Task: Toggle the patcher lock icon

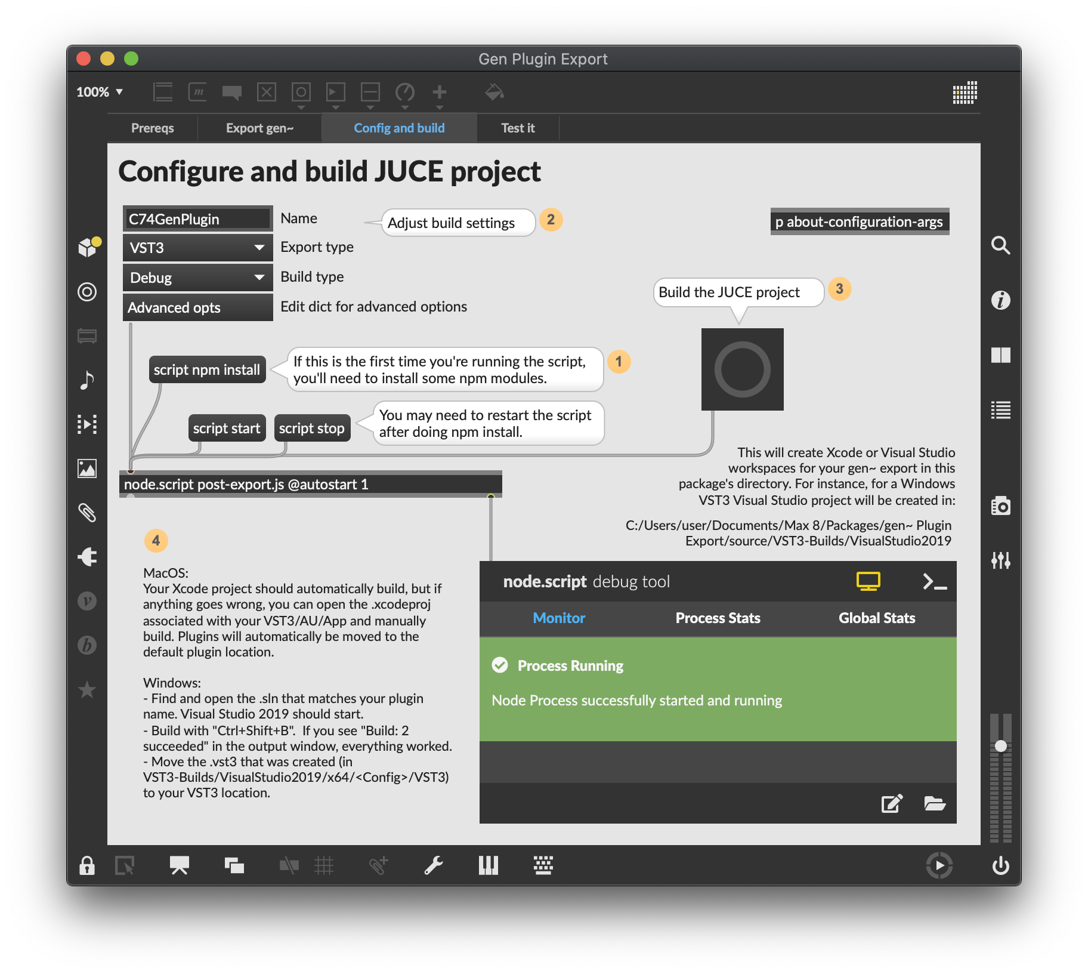Action: (x=87, y=865)
